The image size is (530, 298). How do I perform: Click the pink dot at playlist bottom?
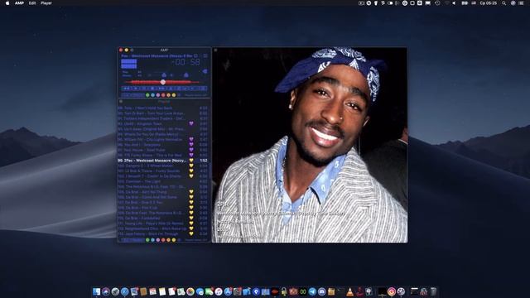point(158,240)
